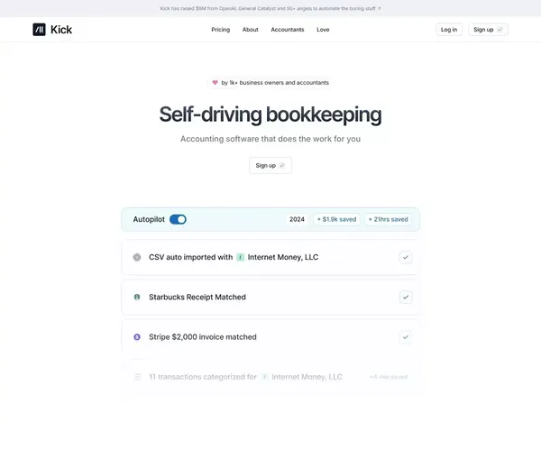Click the 'Self-driving bookkeeping' headline

(270, 115)
